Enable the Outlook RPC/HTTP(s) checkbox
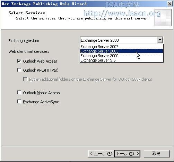The width and height of the screenshot is (174, 162). (x=19, y=70)
